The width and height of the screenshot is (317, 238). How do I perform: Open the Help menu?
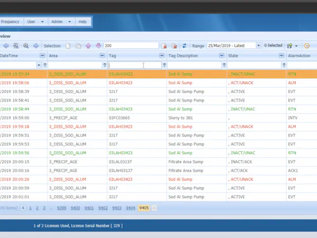82,22
